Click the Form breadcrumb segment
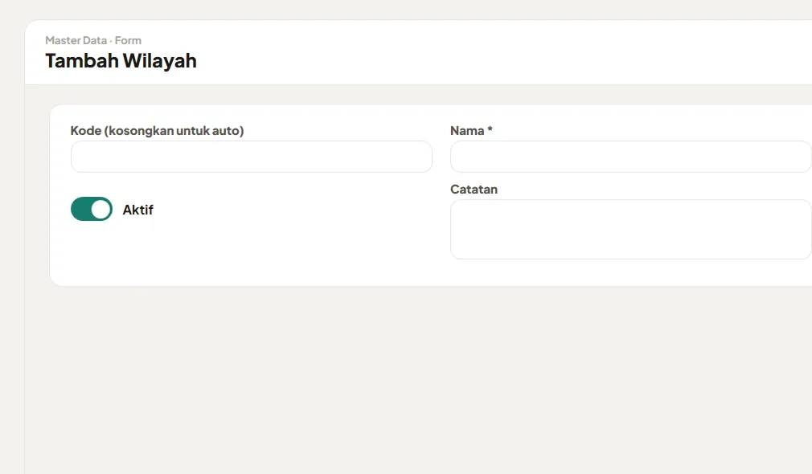The width and height of the screenshot is (812, 474). 128,40
